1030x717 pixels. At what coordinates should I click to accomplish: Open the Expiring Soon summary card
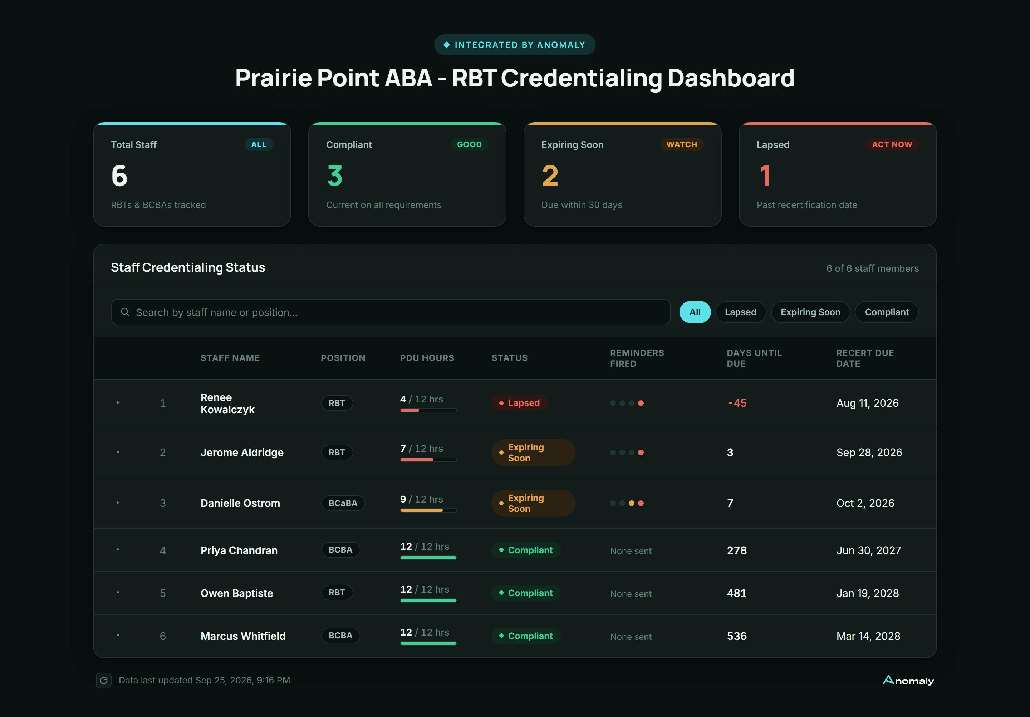tap(623, 174)
